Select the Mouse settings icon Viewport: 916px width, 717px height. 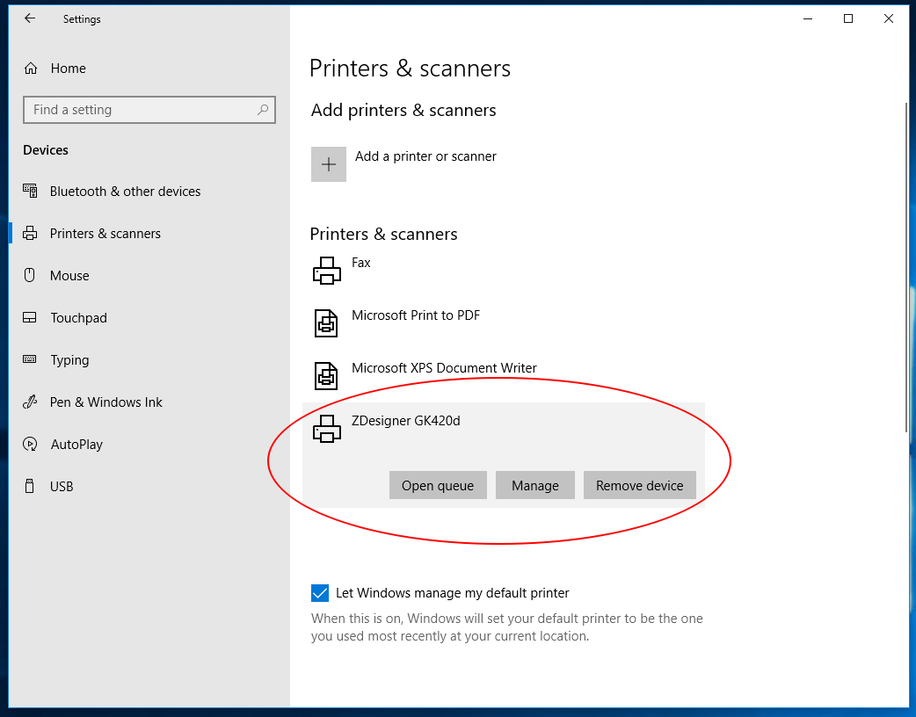point(32,275)
